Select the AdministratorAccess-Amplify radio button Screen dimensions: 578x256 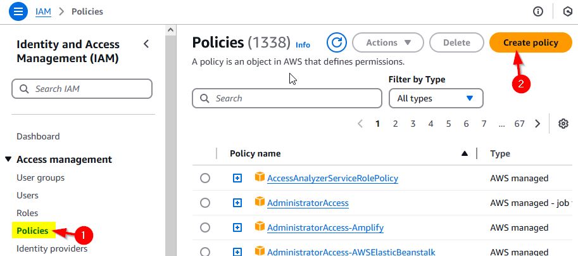pyautogui.click(x=205, y=227)
